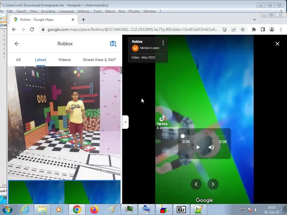The image size is (287, 215).
Task: Open the Action Center flag icon
Action: [x=250, y=210]
